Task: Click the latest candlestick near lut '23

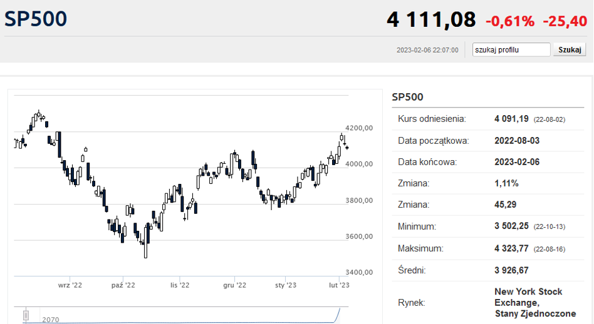Action: pos(347,148)
